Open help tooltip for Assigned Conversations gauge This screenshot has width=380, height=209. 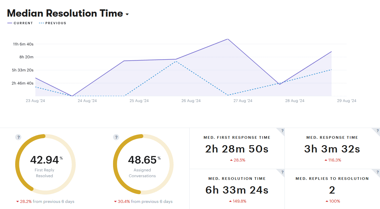click(117, 137)
